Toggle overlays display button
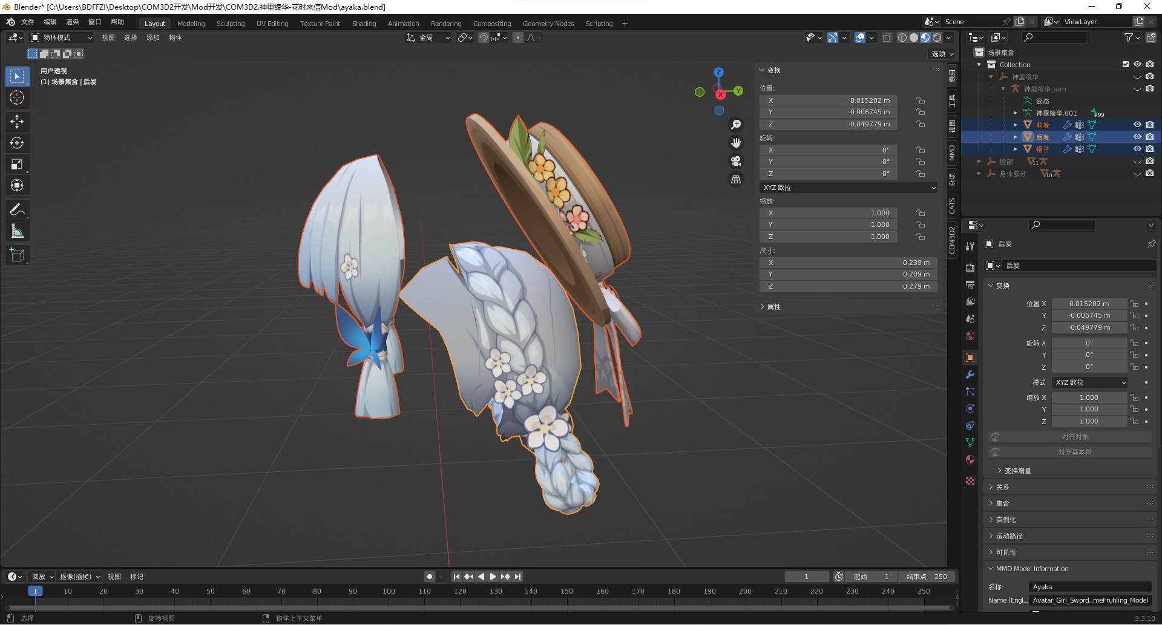The width and height of the screenshot is (1162, 625). point(860,38)
